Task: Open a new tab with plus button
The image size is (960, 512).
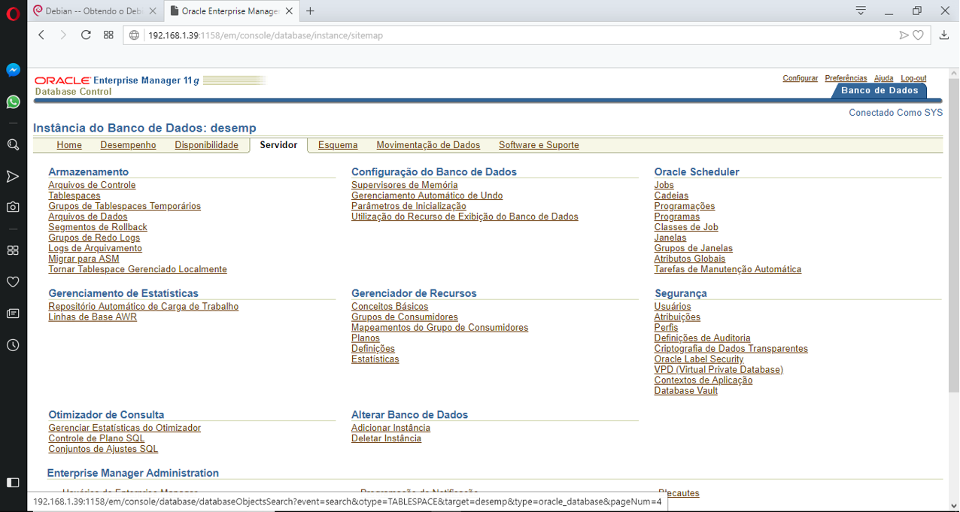Action: tap(310, 11)
